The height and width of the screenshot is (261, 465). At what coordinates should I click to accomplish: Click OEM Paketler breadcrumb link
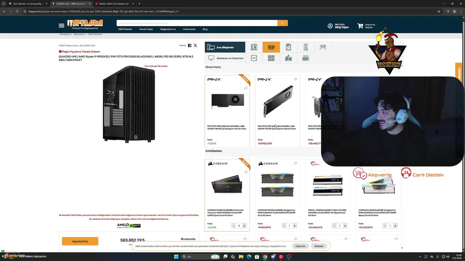tap(95, 34)
